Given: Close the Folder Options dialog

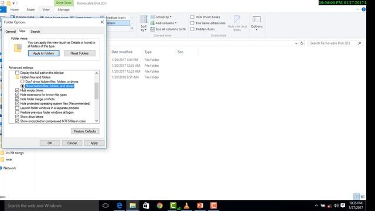Looking at the screenshot, I should pyautogui.click(x=102, y=22).
